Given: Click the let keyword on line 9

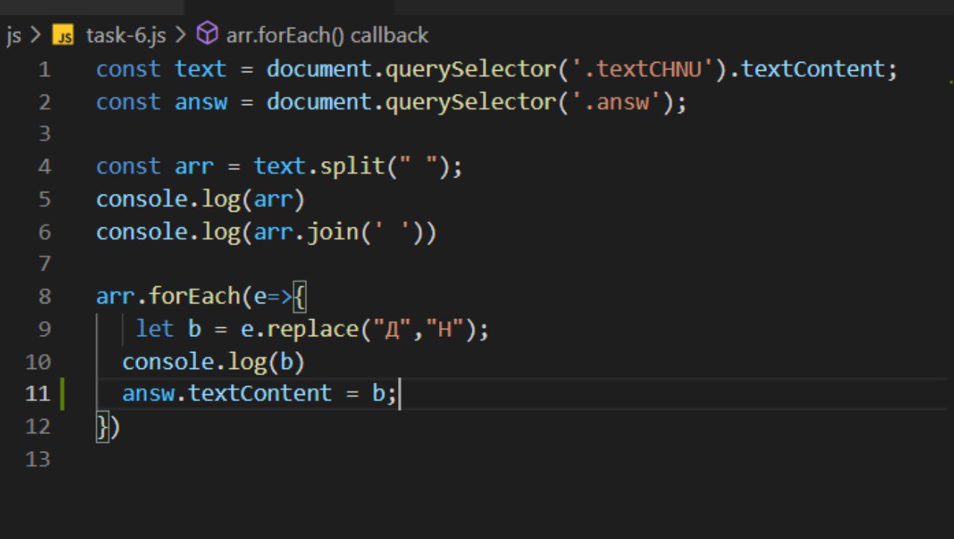Looking at the screenshot, I should [x=155, y=330].
